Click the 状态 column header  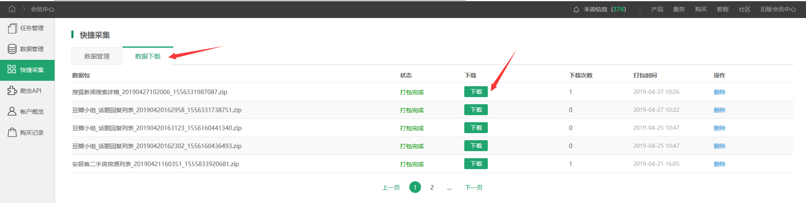click(406, 75)
